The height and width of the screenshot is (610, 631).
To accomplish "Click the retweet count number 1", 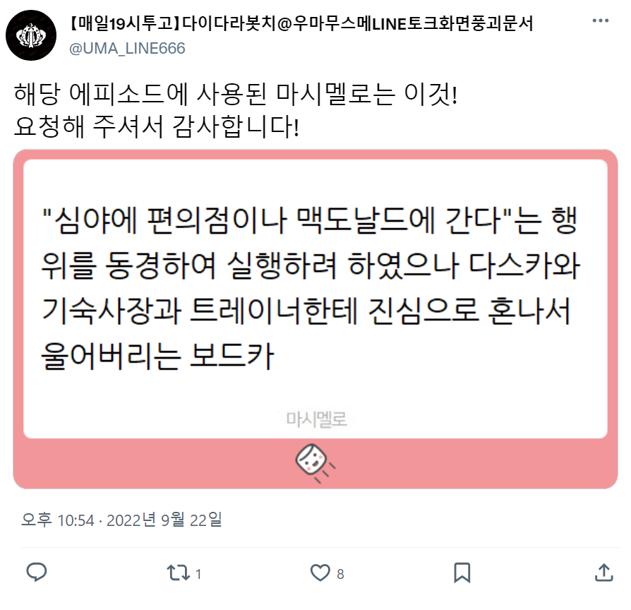I will pos(198,574).
